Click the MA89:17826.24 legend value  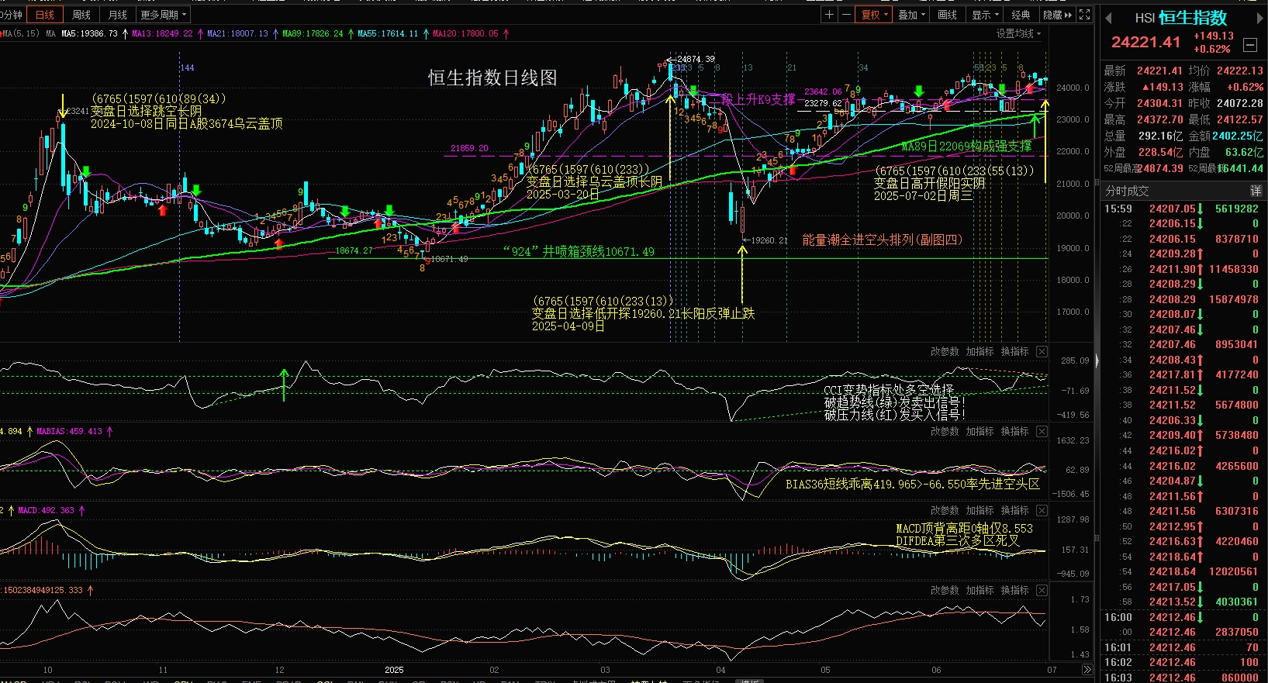[313, 34]
